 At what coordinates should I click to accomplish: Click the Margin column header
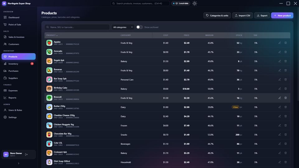(209, 35)
